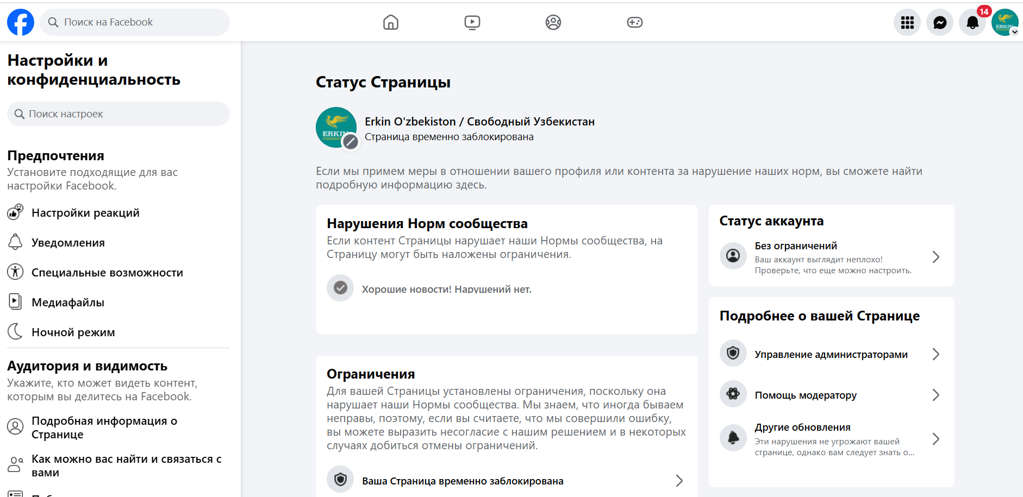Open the apps grid menu

907,22
